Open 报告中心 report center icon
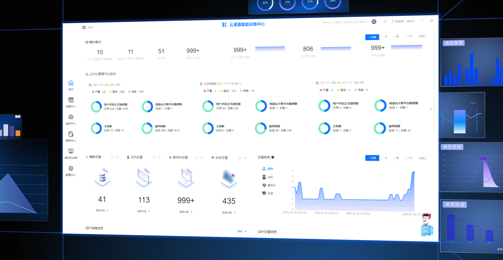Viewport: 503px width, 260px height. click(71, 134)
